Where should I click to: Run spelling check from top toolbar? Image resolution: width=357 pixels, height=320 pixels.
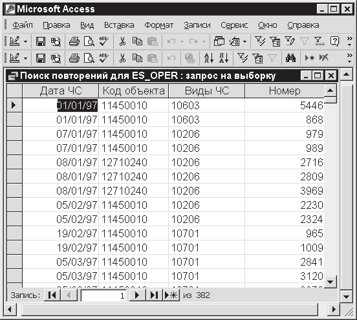tap(104, 41)
